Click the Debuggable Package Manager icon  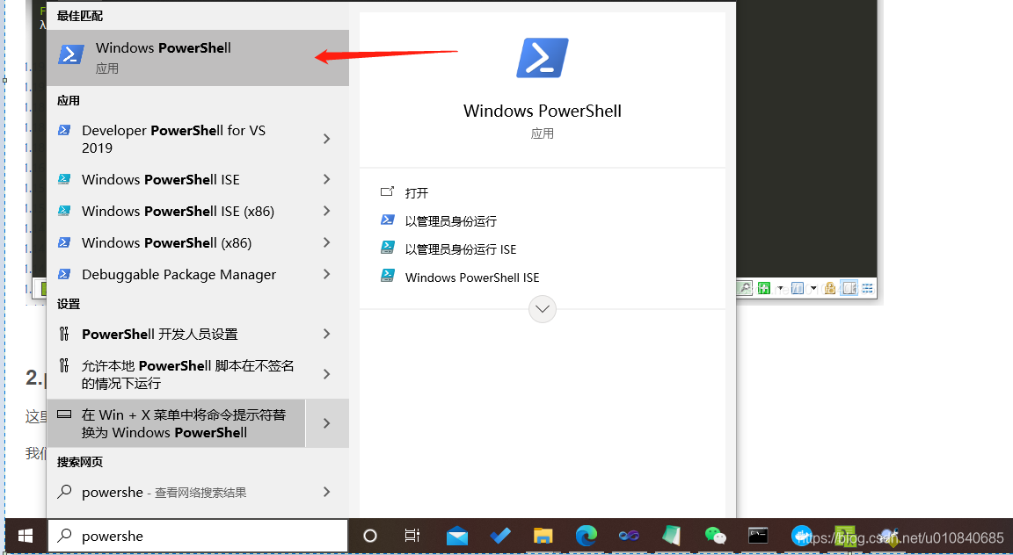[64, 274]
